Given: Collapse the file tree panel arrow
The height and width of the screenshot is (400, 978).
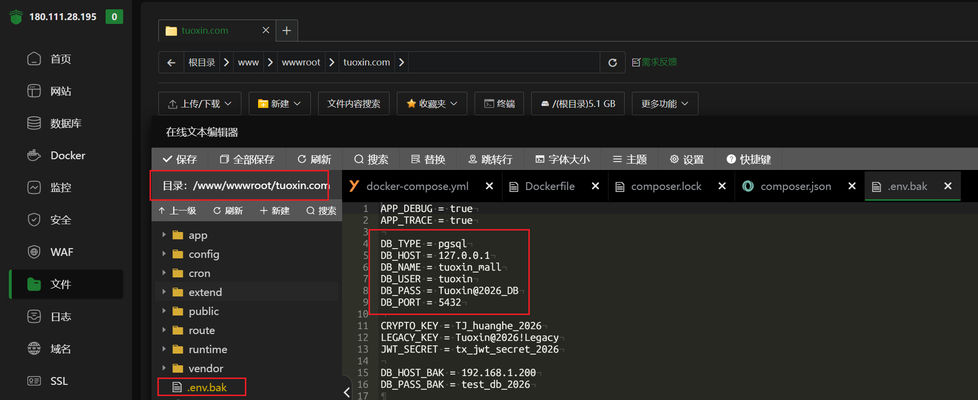Looking at the screenshot, I should click(347, 392).
